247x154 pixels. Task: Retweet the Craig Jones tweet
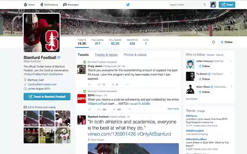pyautogui.click(x=99, y=84)
